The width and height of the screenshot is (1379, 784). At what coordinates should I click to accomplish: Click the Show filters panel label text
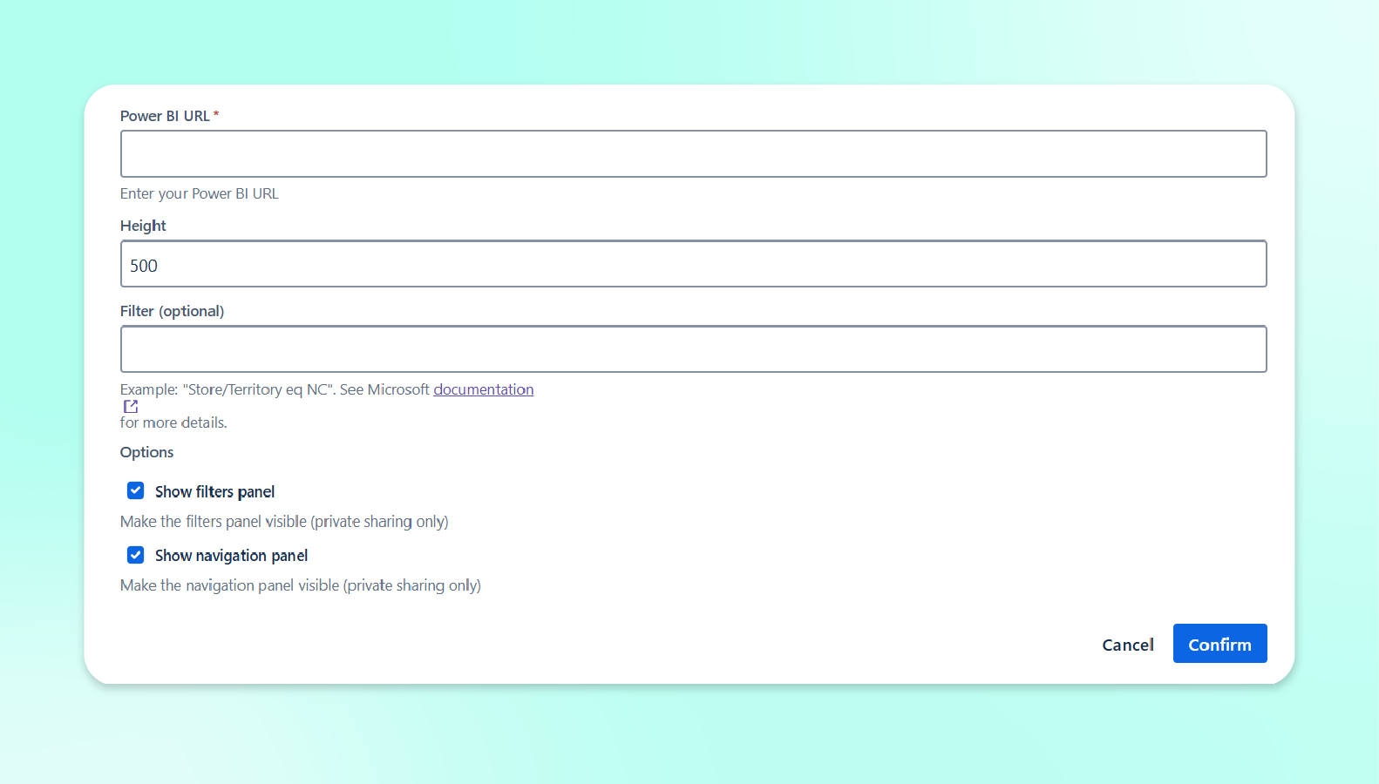214,492
